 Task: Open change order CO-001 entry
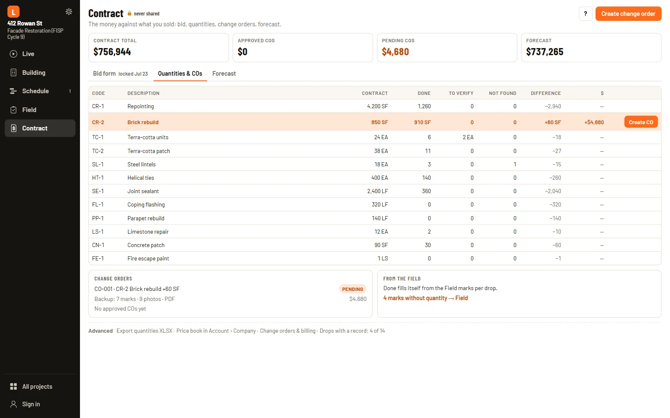[x=137, y=289]
